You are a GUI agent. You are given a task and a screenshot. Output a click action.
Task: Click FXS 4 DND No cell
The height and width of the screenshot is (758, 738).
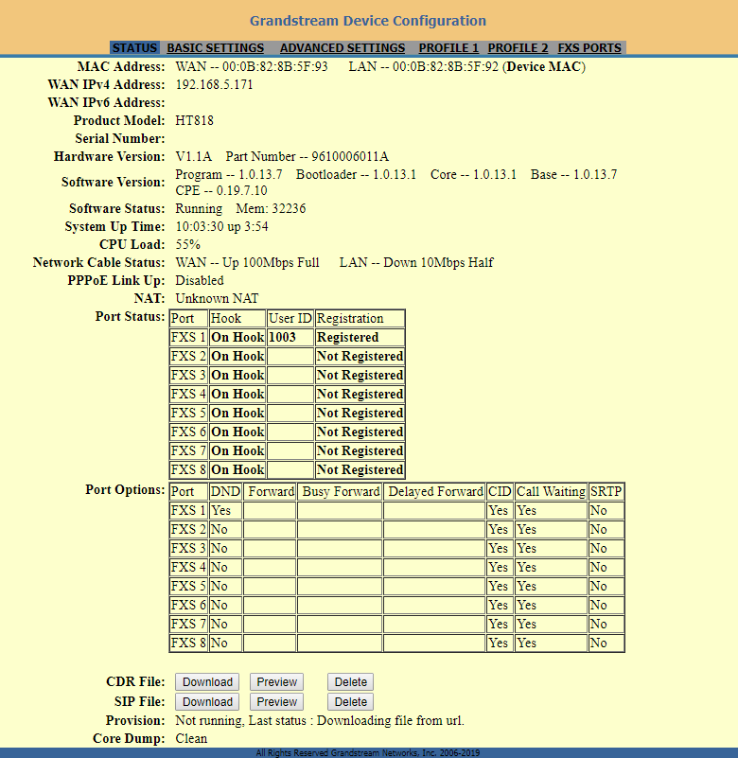tap(225, 568)
